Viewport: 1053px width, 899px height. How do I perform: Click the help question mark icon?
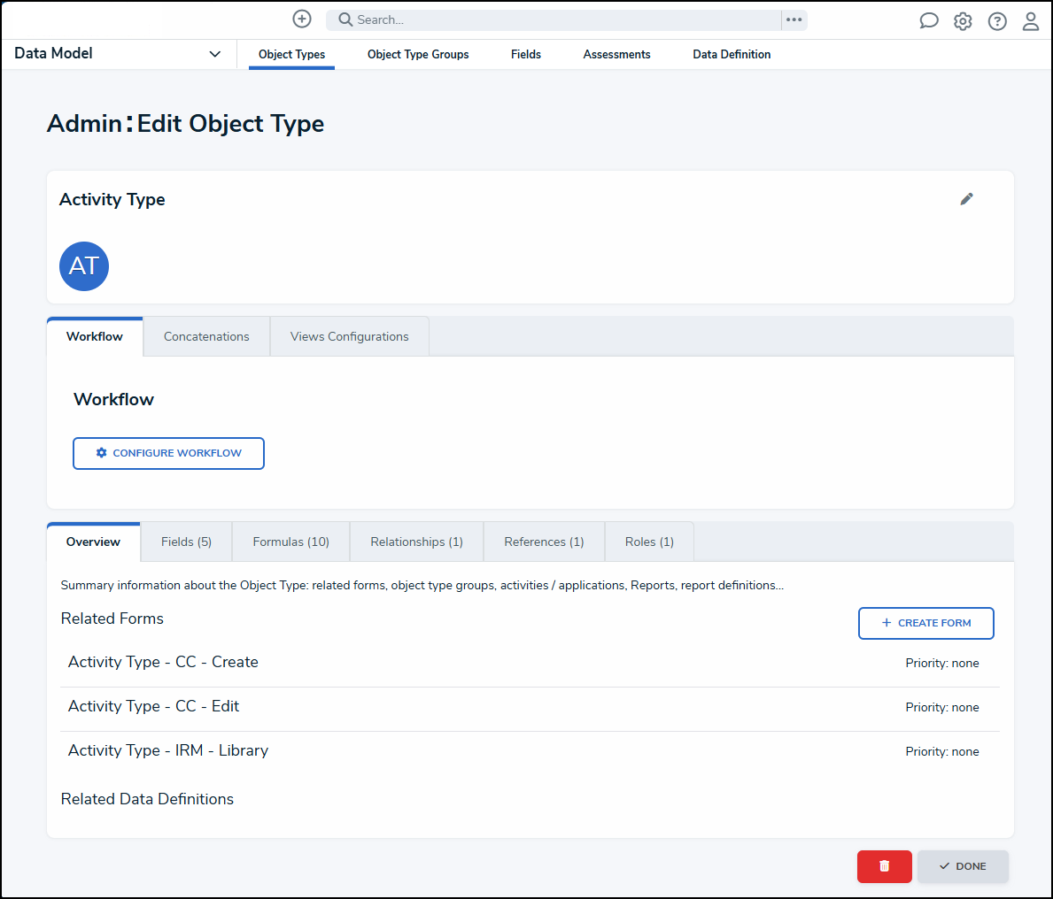pyautogui.click(x=997, y=21)
